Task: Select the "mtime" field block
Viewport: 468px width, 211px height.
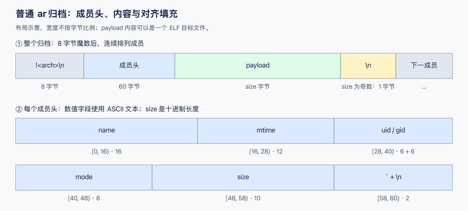Action: point(266,131)
